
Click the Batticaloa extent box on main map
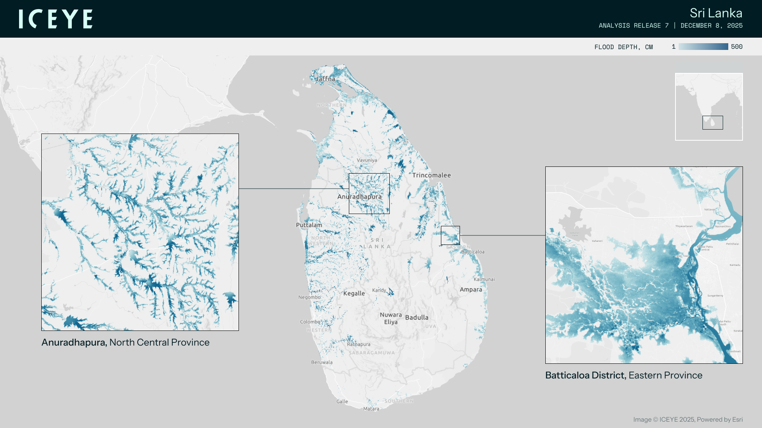click(x=450, y=235)
